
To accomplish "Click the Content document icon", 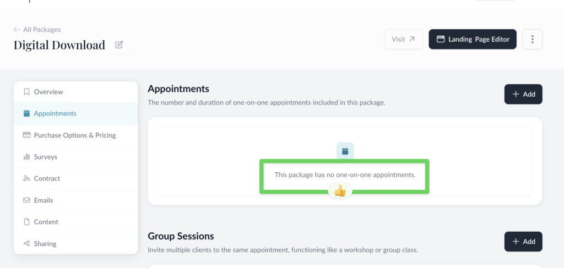I will tap(26, 222).
